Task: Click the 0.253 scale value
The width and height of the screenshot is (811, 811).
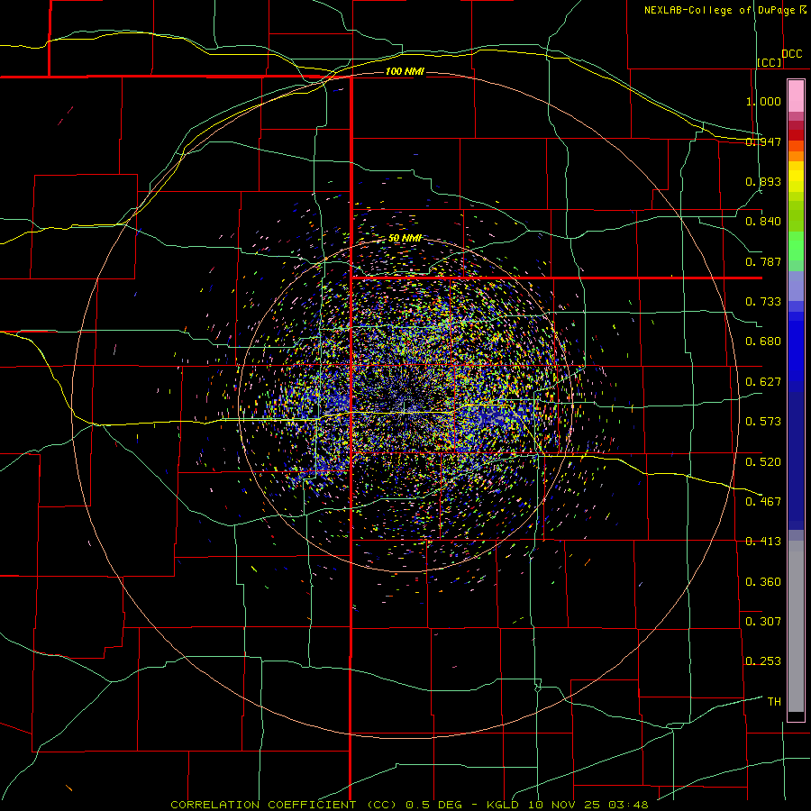Action: pos(763,661)
